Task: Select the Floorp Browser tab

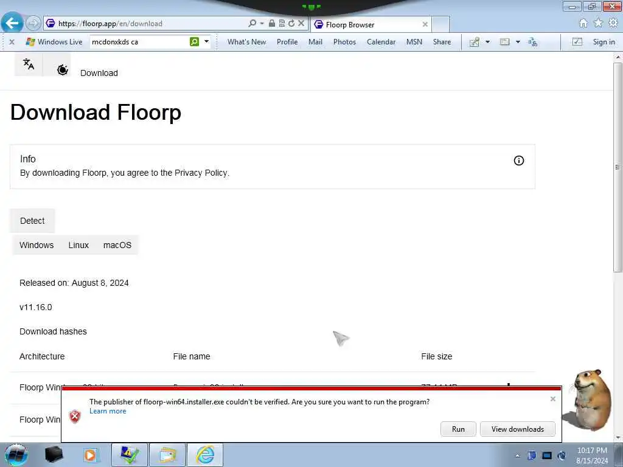Action: tap(369, 24)
